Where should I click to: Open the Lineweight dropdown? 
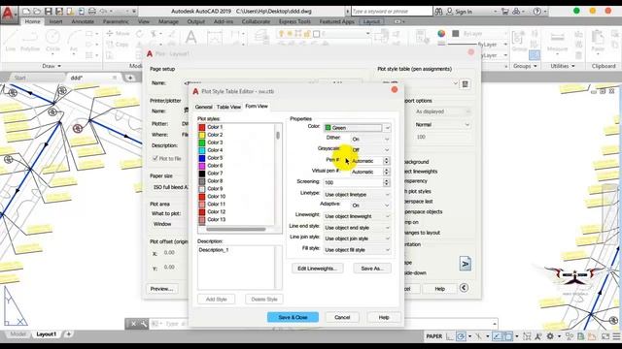357,216
